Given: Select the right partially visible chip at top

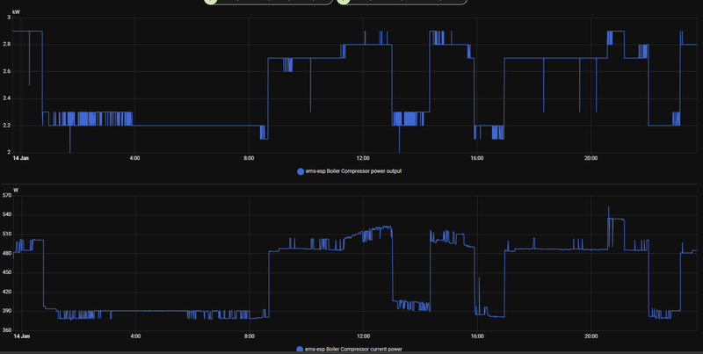Looking at the screenshot, I should coord(402,2).
